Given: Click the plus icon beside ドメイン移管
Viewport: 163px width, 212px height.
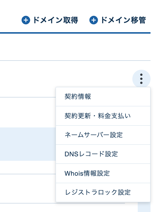Looking at the screenshot, I should pyautogui.click(x=94, y=20).
